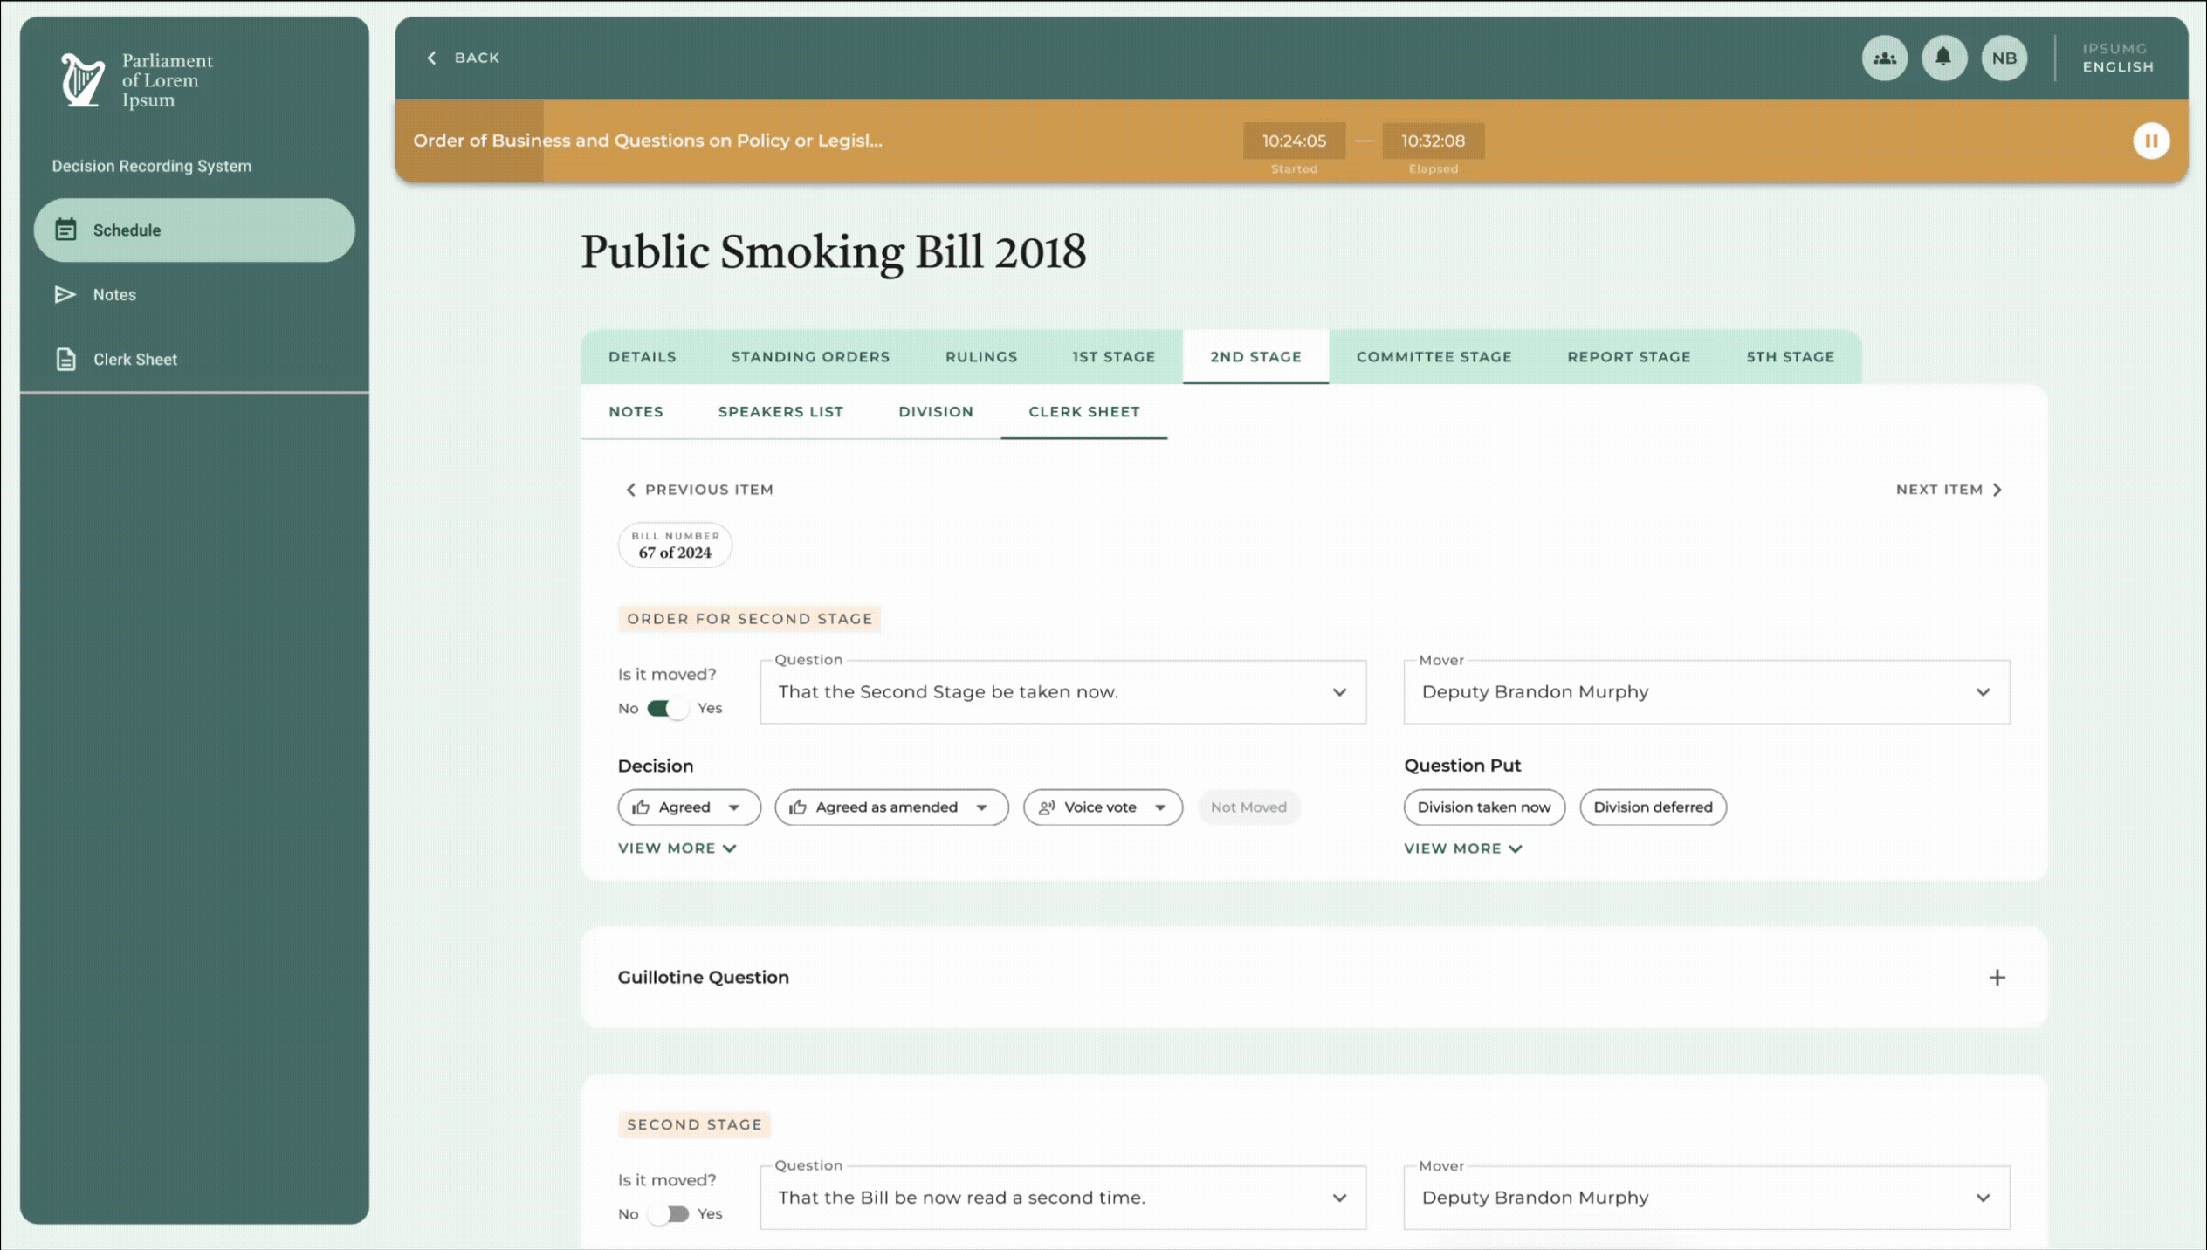Select the Division taken now option
The height and width of the screenshot is (1250, 2207).
1484,807
